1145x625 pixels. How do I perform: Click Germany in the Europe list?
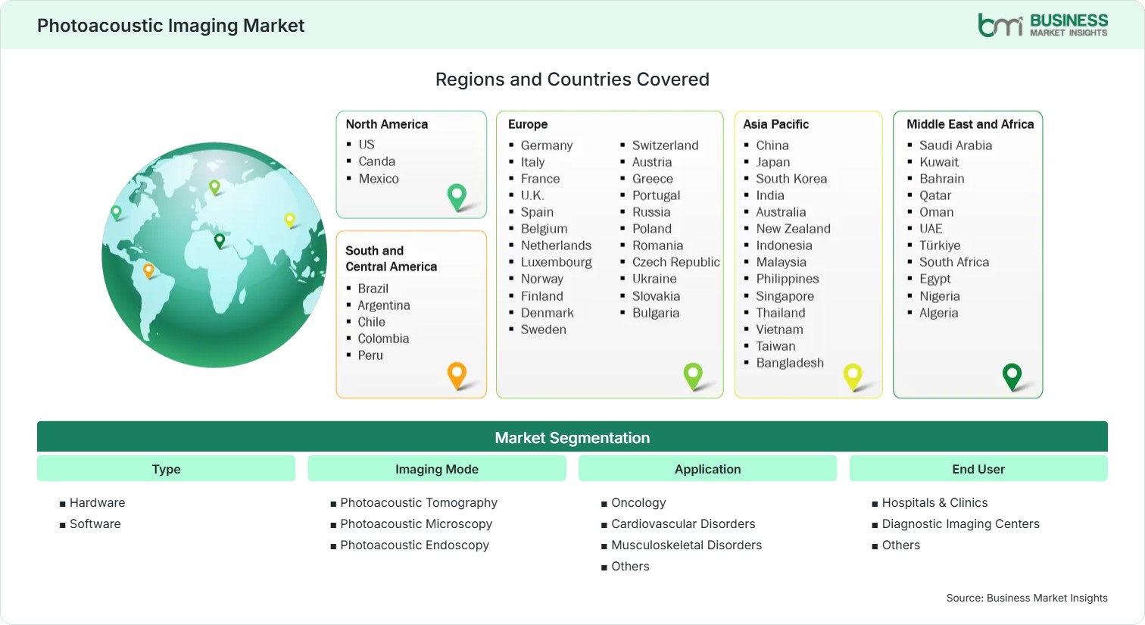(x=547, y=145)
